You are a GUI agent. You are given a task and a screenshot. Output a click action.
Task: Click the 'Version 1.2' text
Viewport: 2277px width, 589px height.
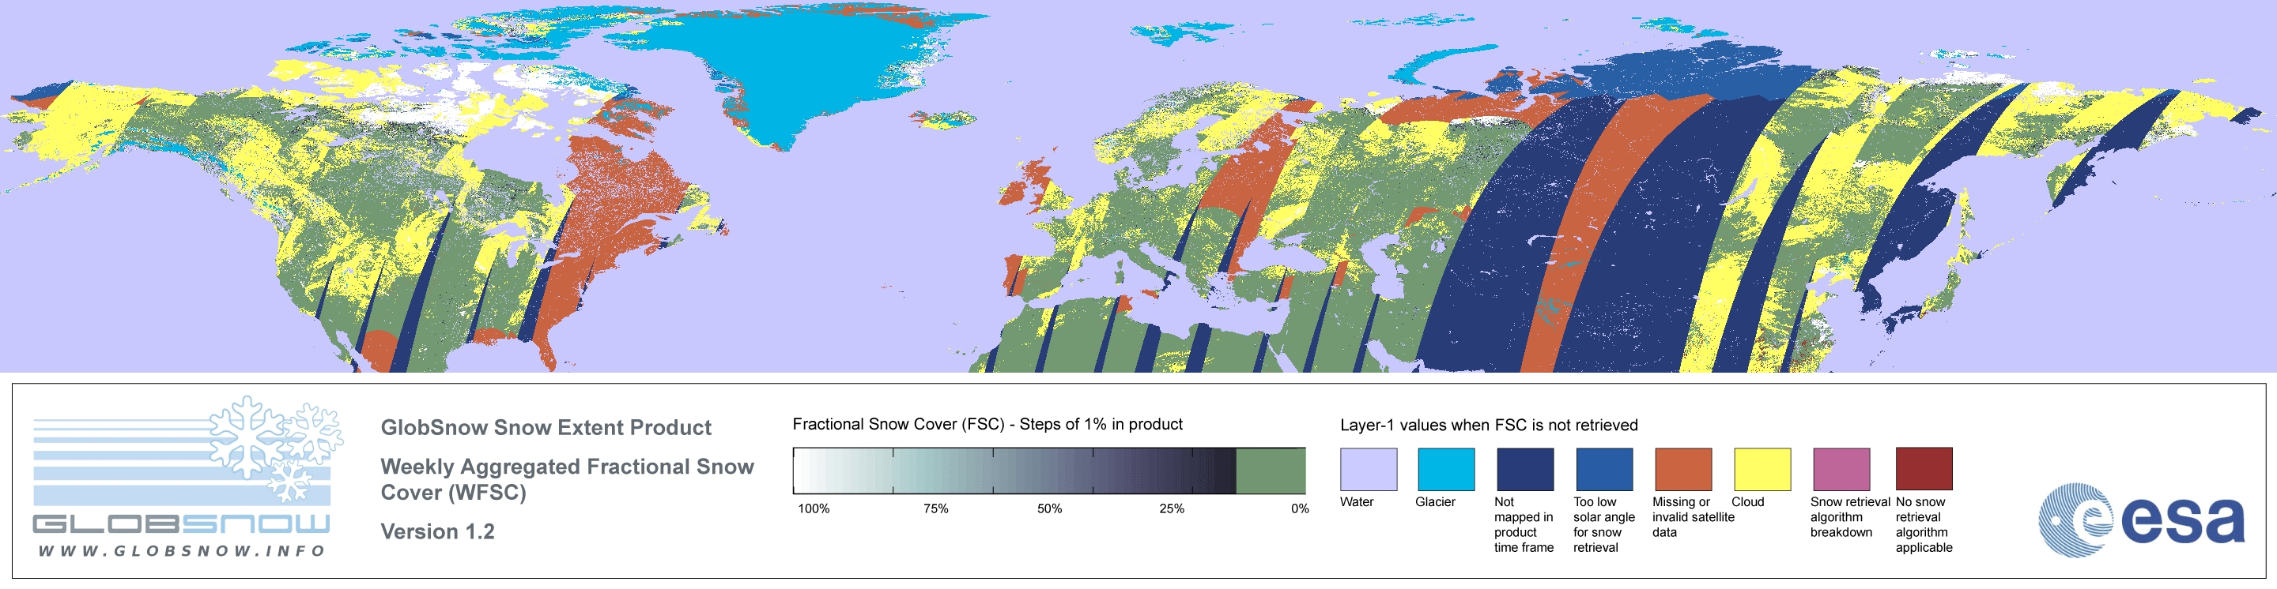click(437, 531)
